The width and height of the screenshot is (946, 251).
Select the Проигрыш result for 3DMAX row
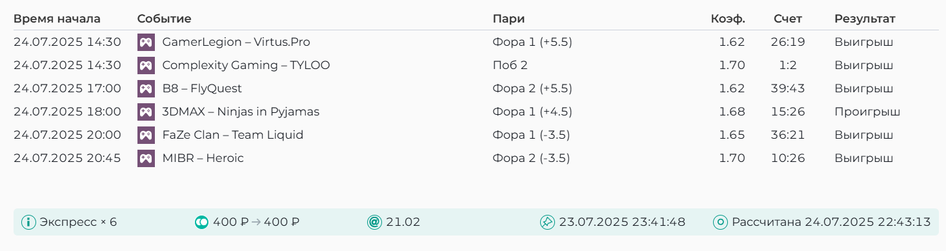pyautogui.click(x=867, y=112)
